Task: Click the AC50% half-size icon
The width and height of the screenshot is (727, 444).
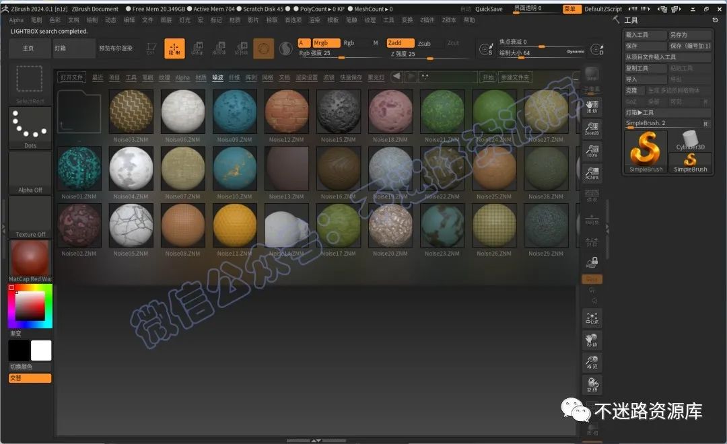Action: click(592, 173)
